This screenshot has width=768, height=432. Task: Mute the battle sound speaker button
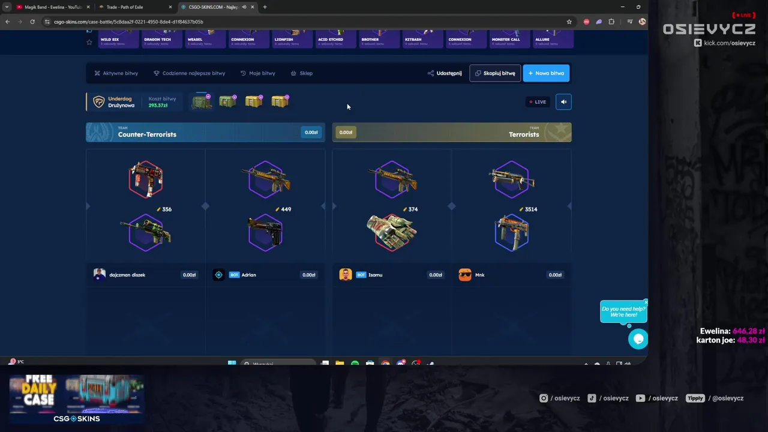[563, 102]
